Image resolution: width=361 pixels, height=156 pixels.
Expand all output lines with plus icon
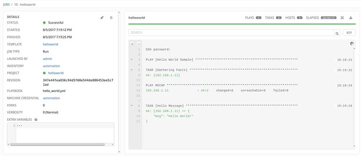(x=132, y=44)
